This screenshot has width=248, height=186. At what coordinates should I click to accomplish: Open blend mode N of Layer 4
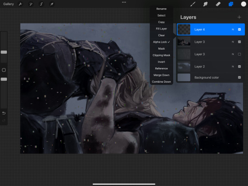pyautogui.click(x=233, y=29)
